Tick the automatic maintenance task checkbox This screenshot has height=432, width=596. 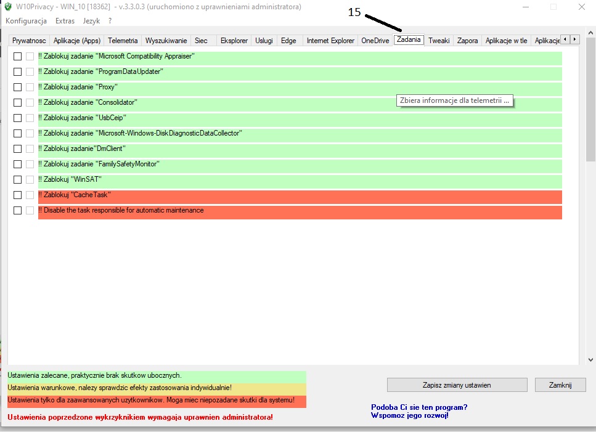[x=17, y=211]
